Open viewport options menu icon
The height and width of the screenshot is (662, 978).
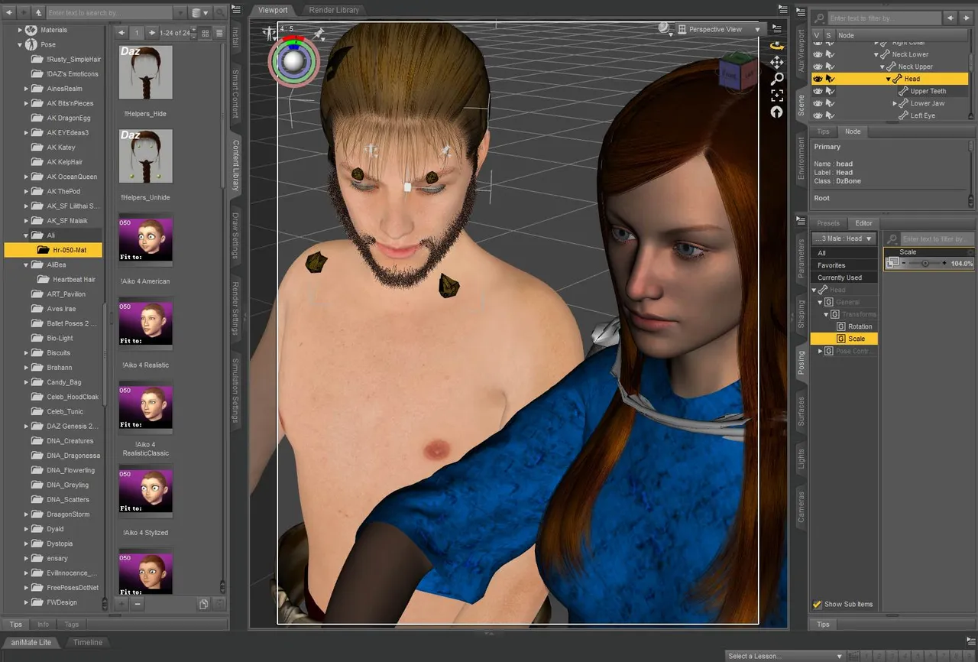(x=776, y=28)
